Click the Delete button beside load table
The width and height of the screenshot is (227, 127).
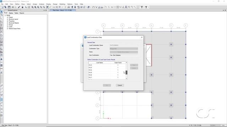pyautogui.click(x=134, y=68)
